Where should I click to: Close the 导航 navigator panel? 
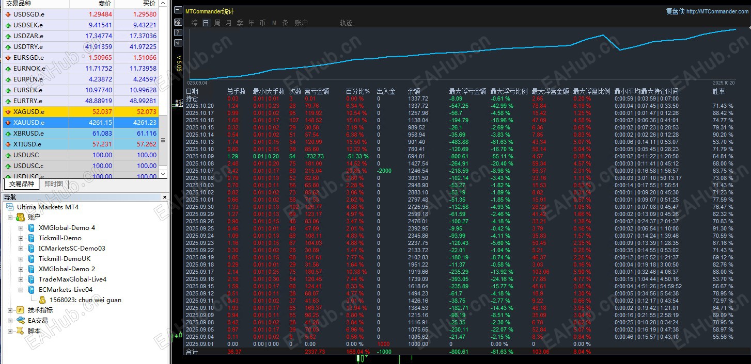click(165, 197)
